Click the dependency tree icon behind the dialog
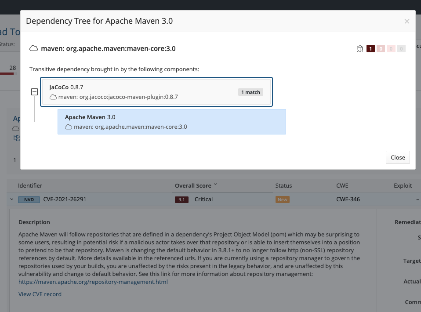Image resolution: width=421 pixels, height=312 pixels. point(17,138)
